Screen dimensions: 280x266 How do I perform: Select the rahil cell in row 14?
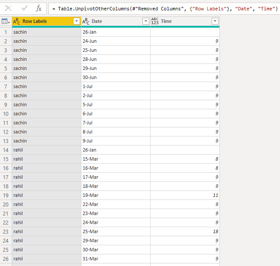point(46,150)
